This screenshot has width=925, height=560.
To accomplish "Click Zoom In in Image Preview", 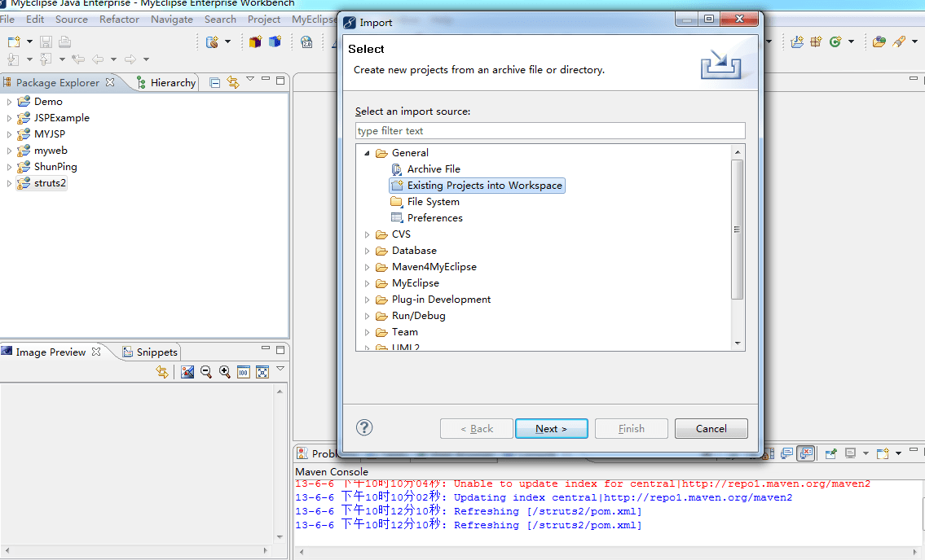I will 225,372.
